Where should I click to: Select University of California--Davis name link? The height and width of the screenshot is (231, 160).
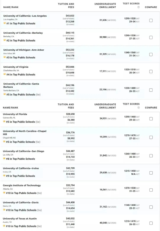tap(21, 202)
